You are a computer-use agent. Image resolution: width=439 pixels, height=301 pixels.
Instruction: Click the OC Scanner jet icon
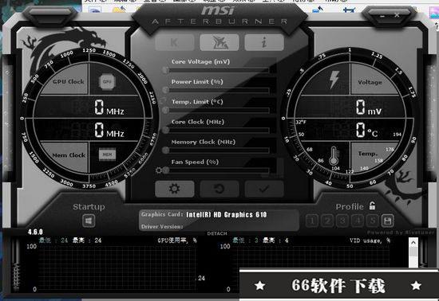coord(219,42)
